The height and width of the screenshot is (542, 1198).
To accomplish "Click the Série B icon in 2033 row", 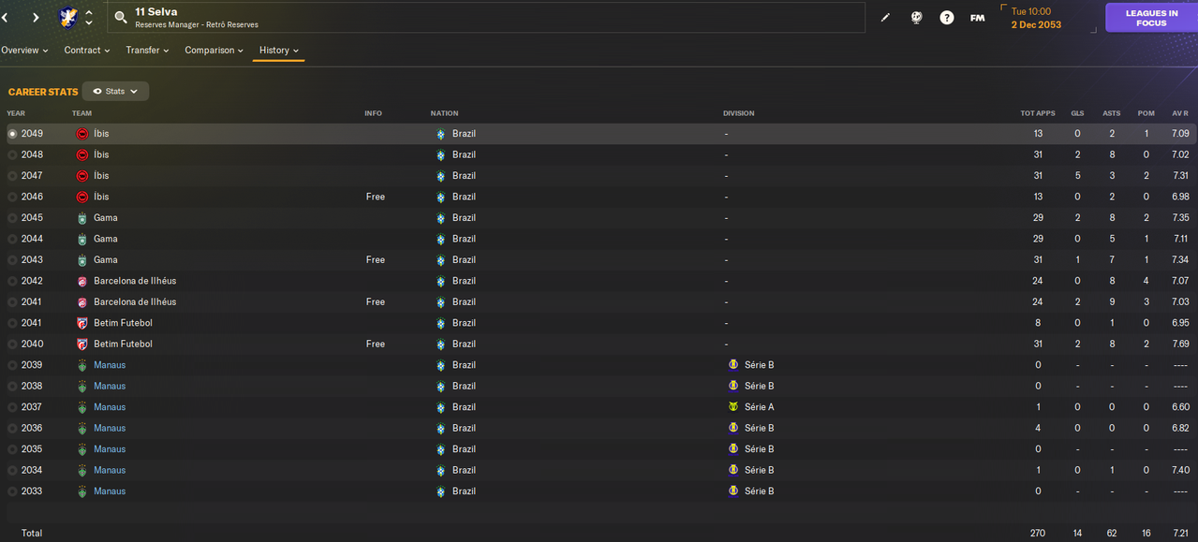I will 733,491.
